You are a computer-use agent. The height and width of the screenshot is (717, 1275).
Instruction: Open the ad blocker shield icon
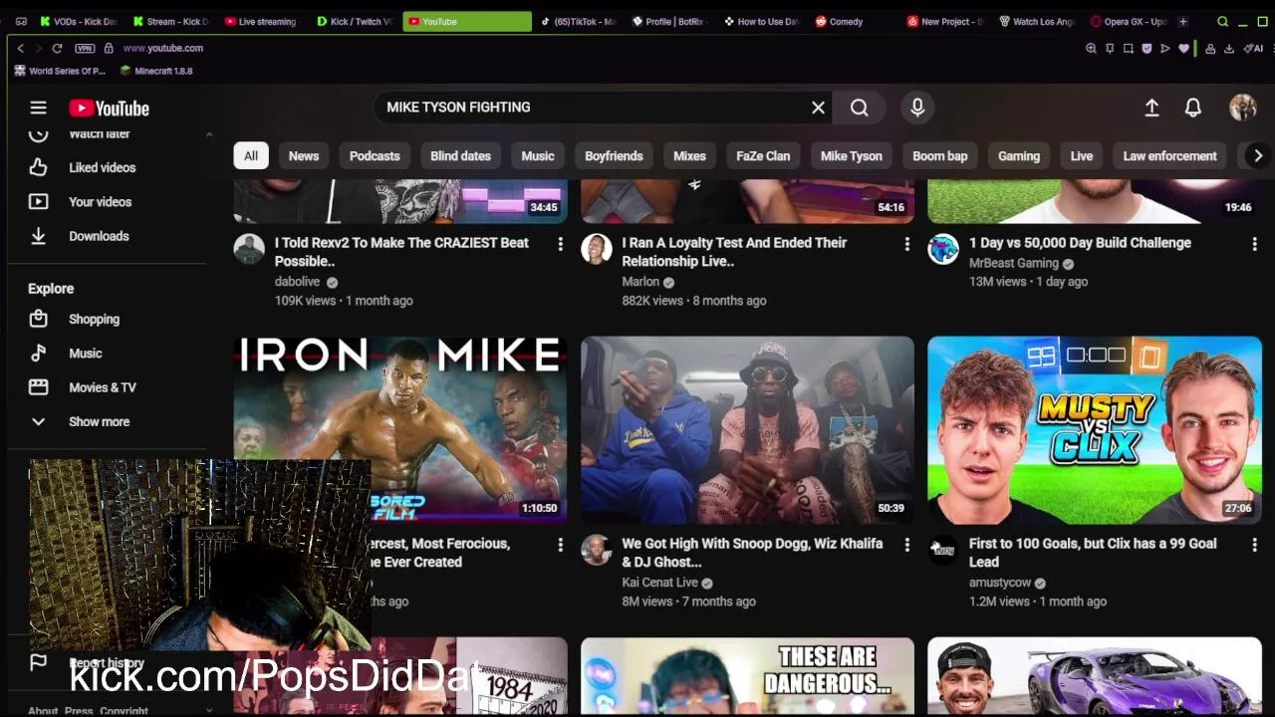coord(1147,48)
